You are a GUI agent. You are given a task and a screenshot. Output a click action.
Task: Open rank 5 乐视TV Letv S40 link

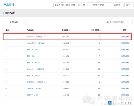pyautogui.click(x=34, y=63)
